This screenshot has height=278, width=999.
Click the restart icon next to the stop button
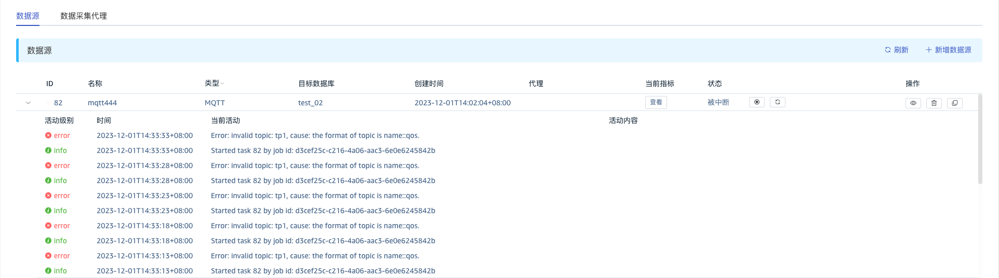click(777, 102)
